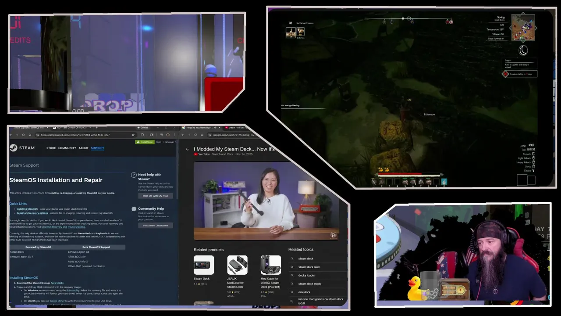
Task: Click the 'ASUS ROG Ally X' table cell
Action: click(x=78, y=262)
